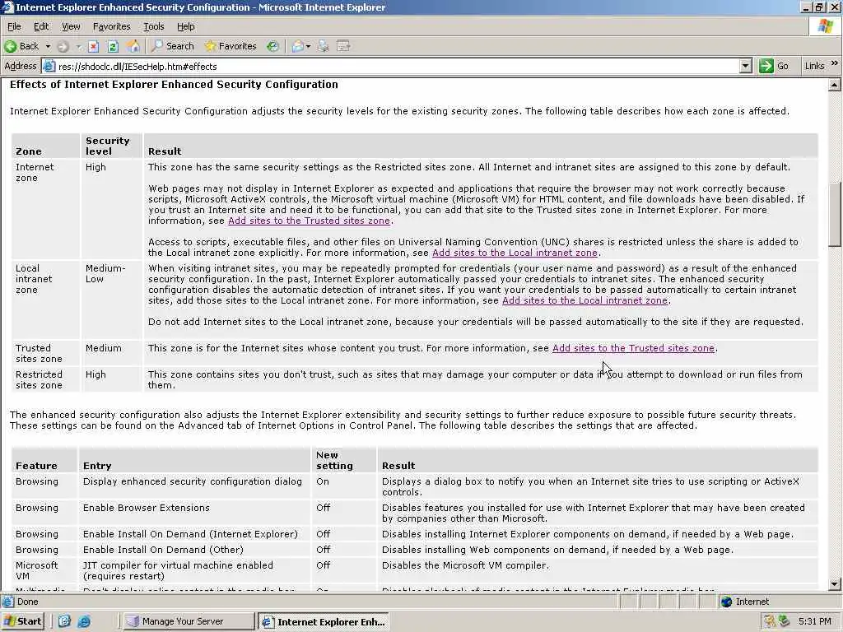Screen dimensions: 843x632
Task: Open the File menu
Action: (x=14, y=26)
